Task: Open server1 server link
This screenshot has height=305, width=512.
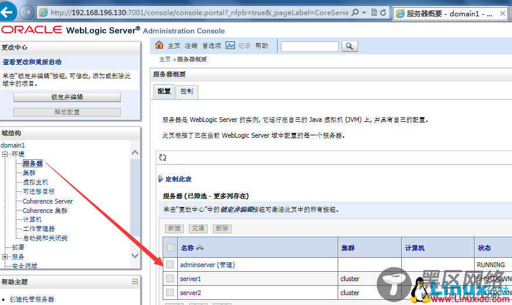Action: [190, 279]
